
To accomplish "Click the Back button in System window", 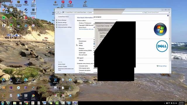I will [57, 12].
